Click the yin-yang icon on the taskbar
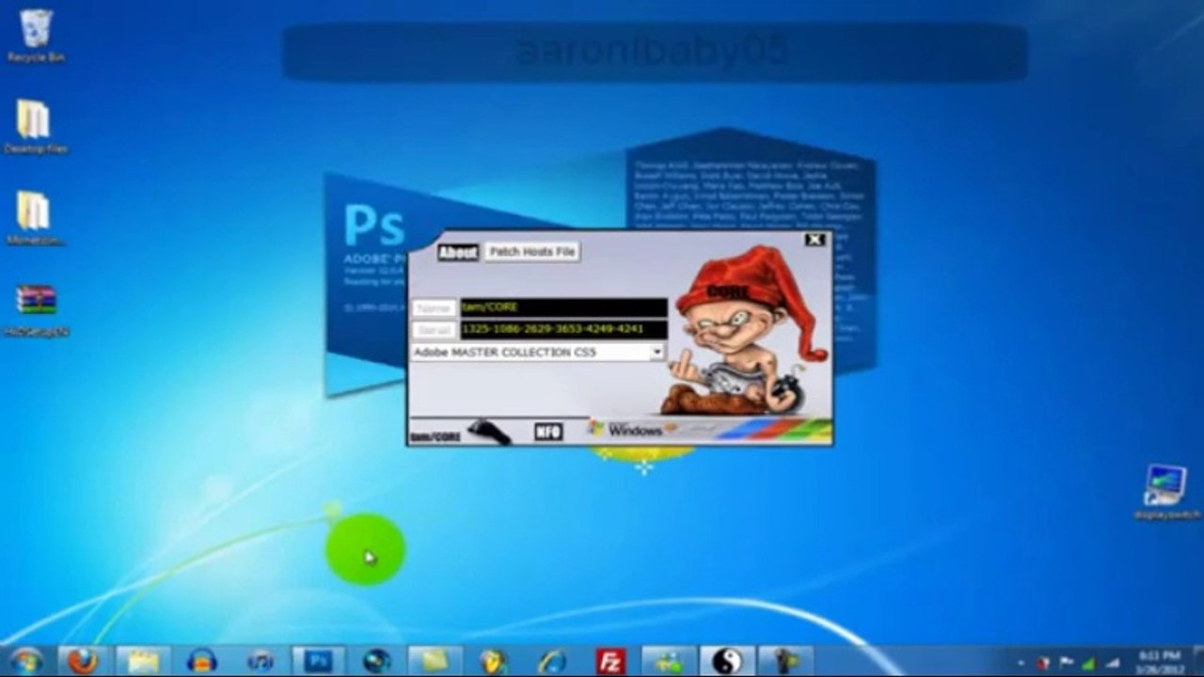 (x=726, y=661)
